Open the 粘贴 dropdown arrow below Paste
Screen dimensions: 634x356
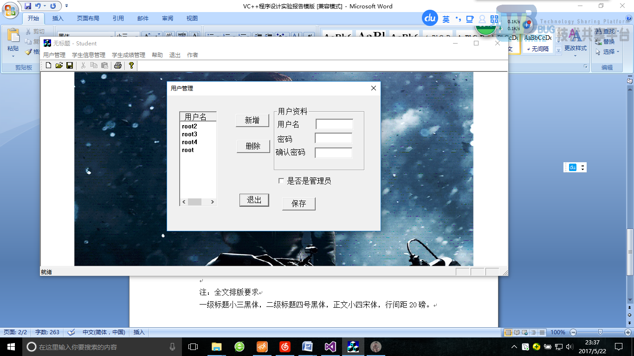click(x=13, y=56)
